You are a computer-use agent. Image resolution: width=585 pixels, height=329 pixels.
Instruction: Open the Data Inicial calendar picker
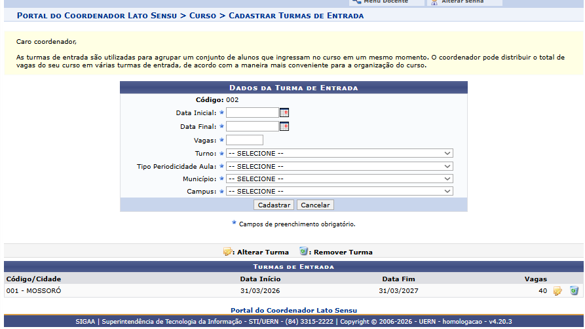[284, 113]
